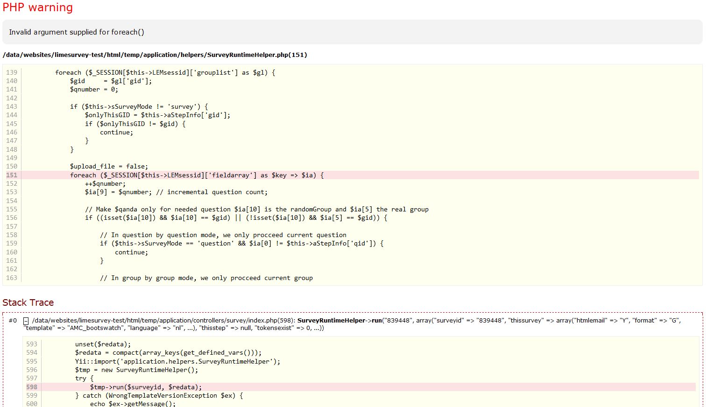Image resolution: width=706 pixels, height=407 pixels.
Task: Click the '$upload_file = false;' code line
Action: pos(109,166)
